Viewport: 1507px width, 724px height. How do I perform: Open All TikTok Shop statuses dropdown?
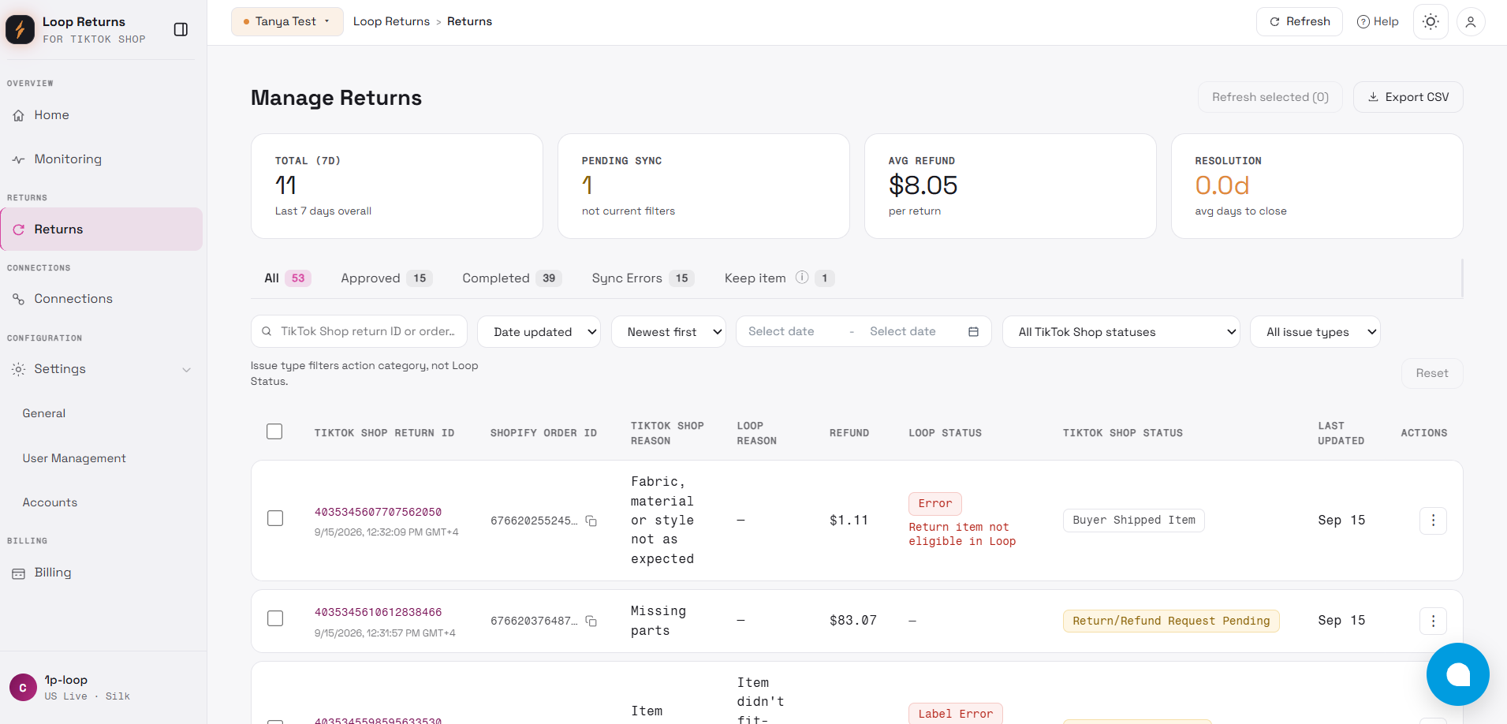(x=1121, y=332)
